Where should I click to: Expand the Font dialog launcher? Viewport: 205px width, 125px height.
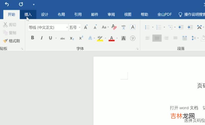[137, 49]
